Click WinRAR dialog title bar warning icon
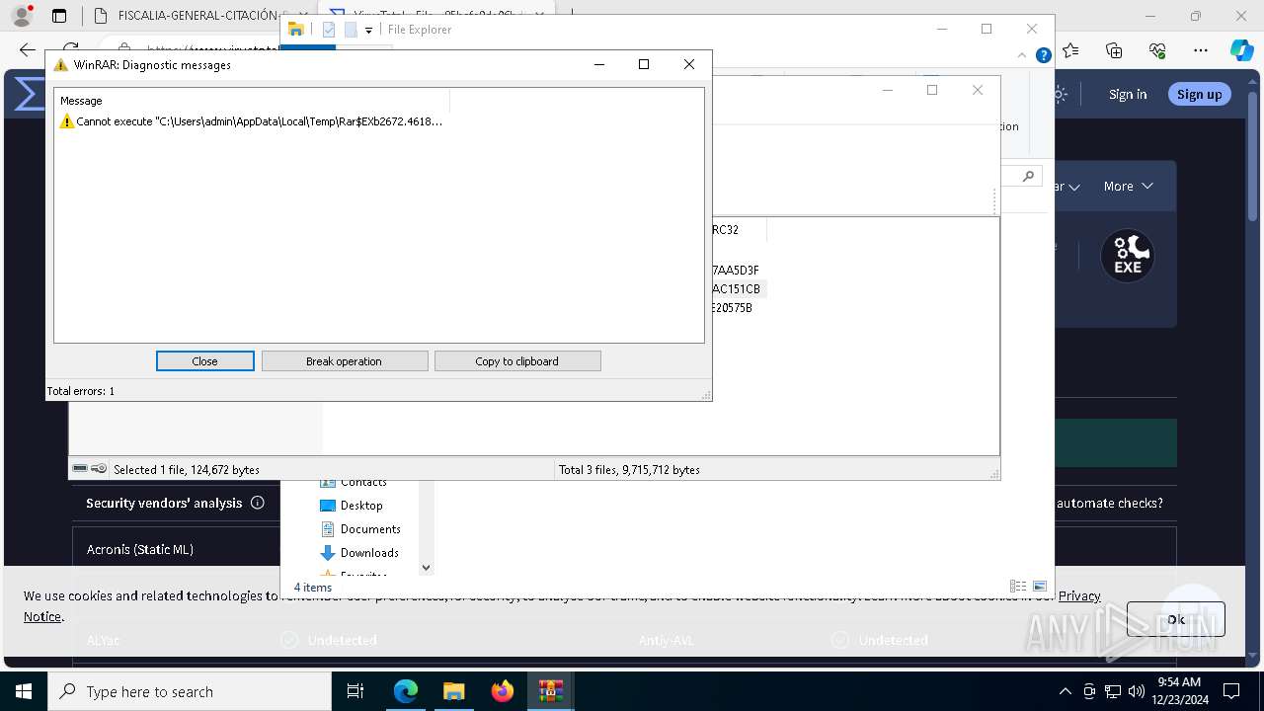 [61, 65]
